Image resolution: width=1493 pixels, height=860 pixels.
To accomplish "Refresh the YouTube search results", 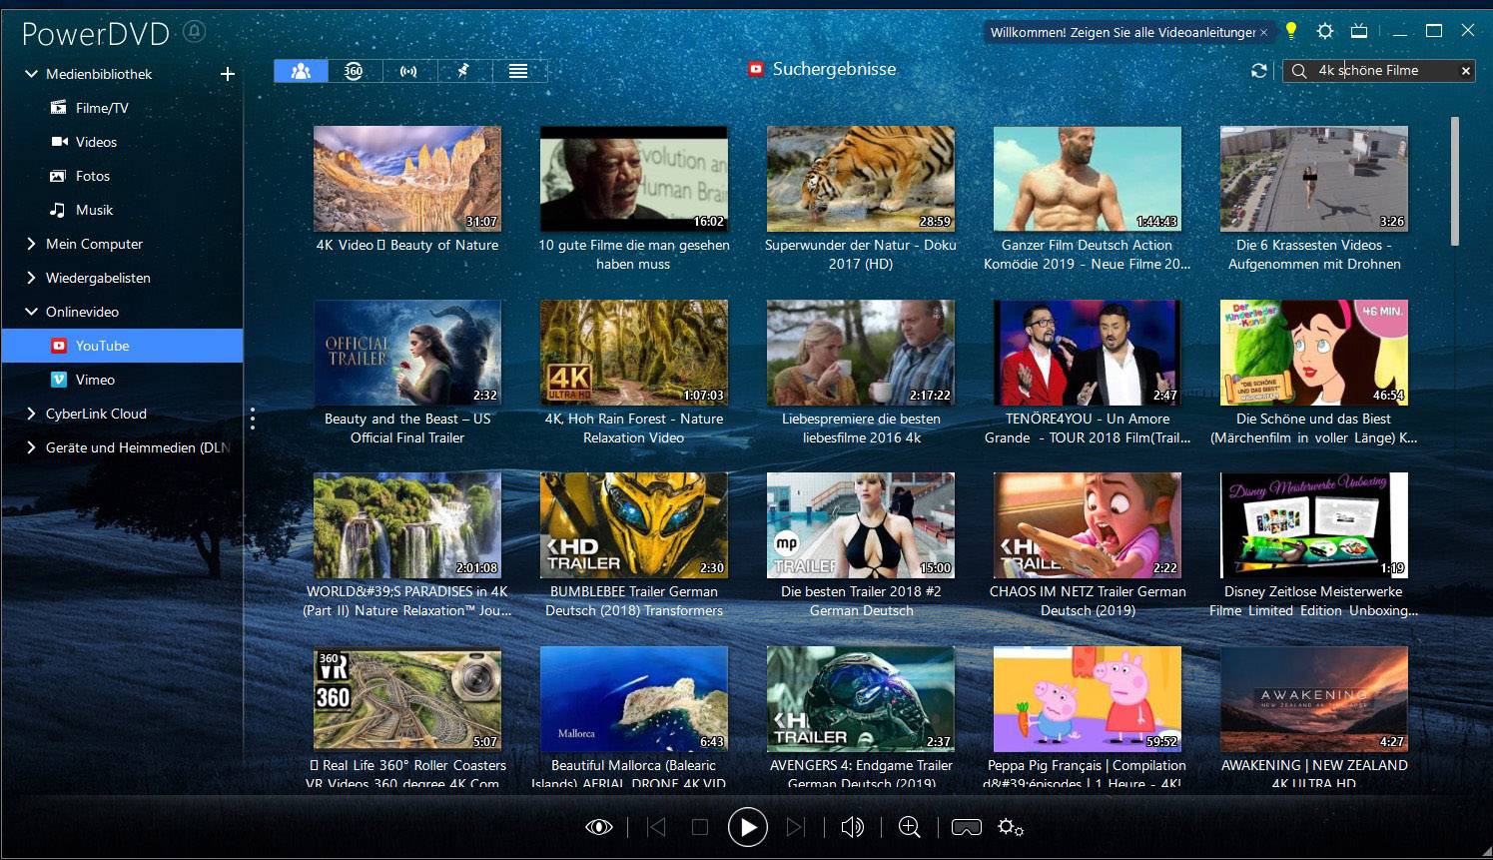I will (1258, 71).
